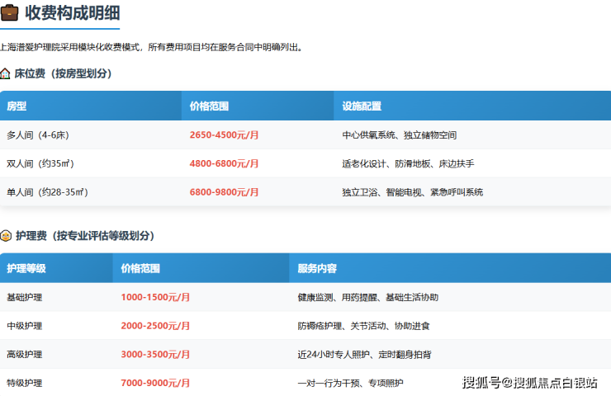Click 价格范围 header in the nursing fee table
The image size is (611, 396).
tap(140, 268)
